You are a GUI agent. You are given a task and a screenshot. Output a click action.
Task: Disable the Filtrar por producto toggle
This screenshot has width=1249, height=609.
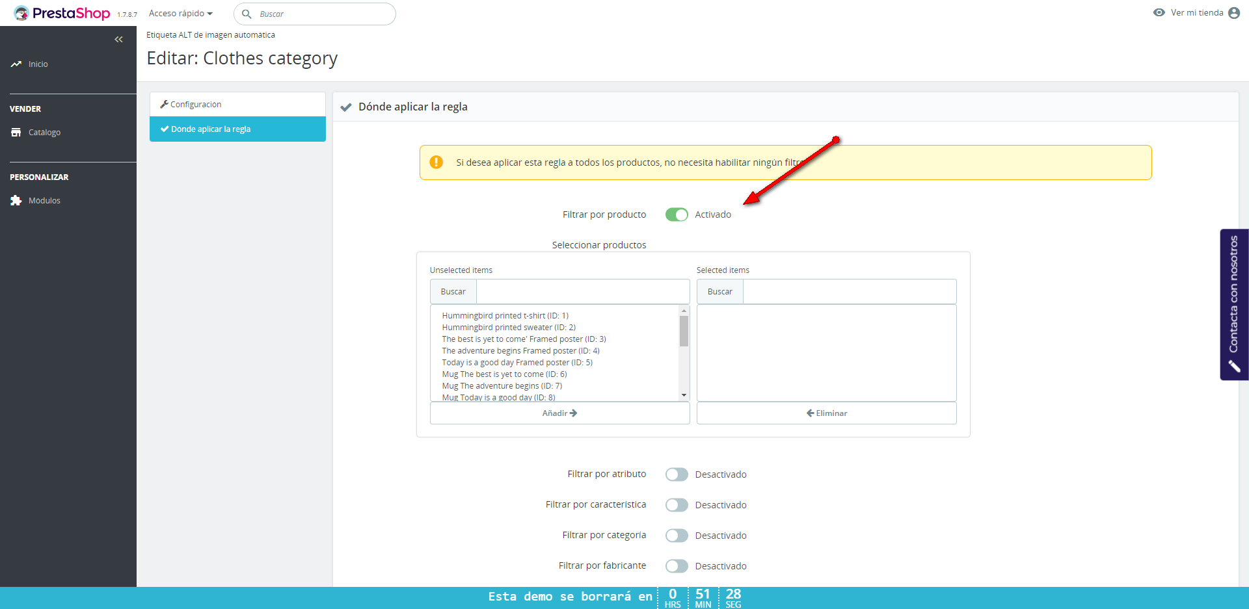pos(677,214)
